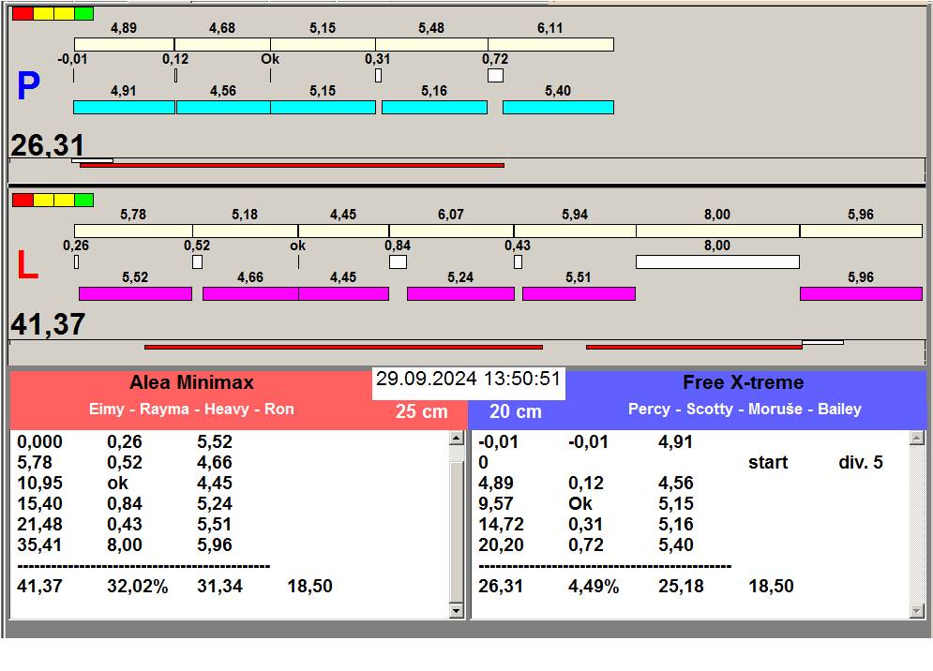Click the cyan bar labeled 5,40

558,107
